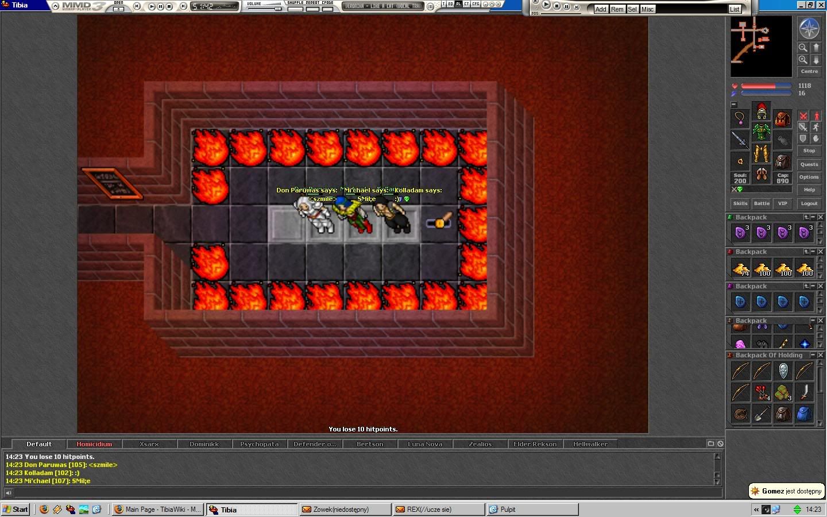Switch to Homicidium chat tab

point(94,444)
